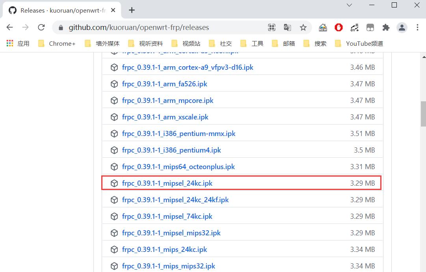The height and width of the screenshot is (272, 426).
Task: Bookmark this page with the star icon
Action: point(303,27)
